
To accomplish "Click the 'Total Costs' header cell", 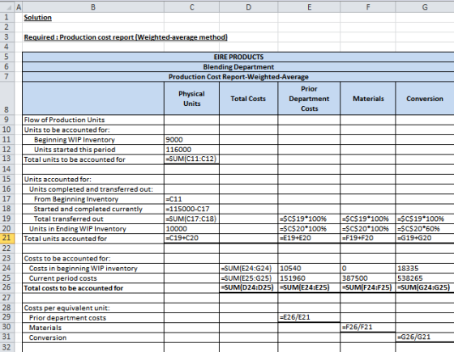I will coord(249,98).
